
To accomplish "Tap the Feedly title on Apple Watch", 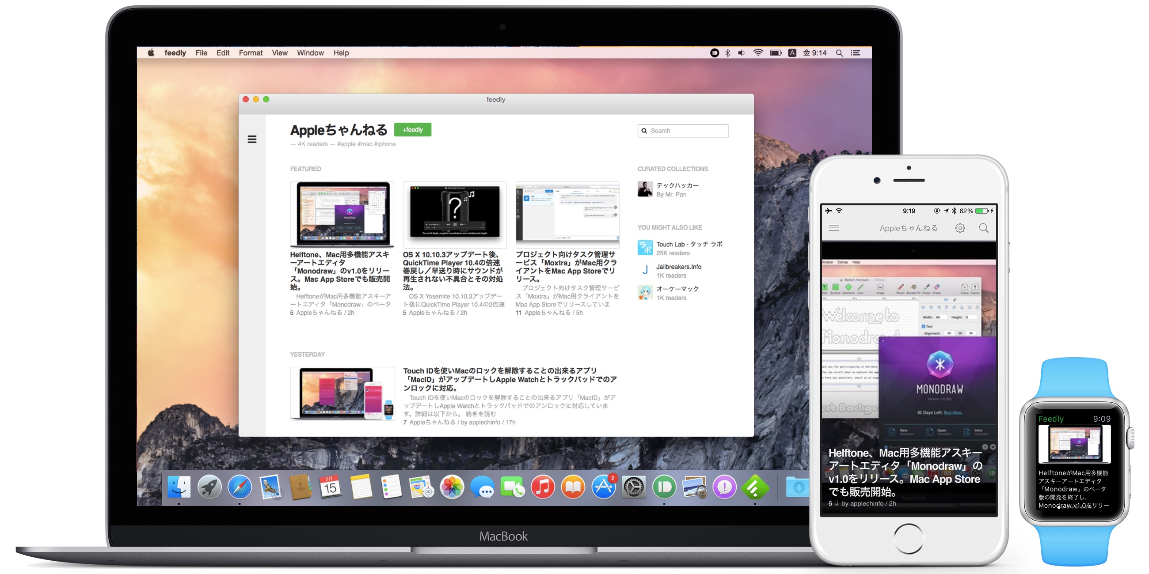I will pyautogui.click(x=1051, y=419).
